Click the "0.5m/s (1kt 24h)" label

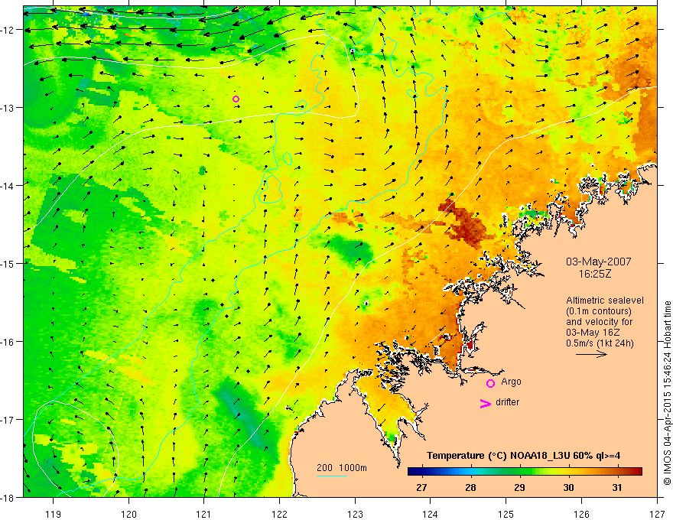click(x=600, y=343)
